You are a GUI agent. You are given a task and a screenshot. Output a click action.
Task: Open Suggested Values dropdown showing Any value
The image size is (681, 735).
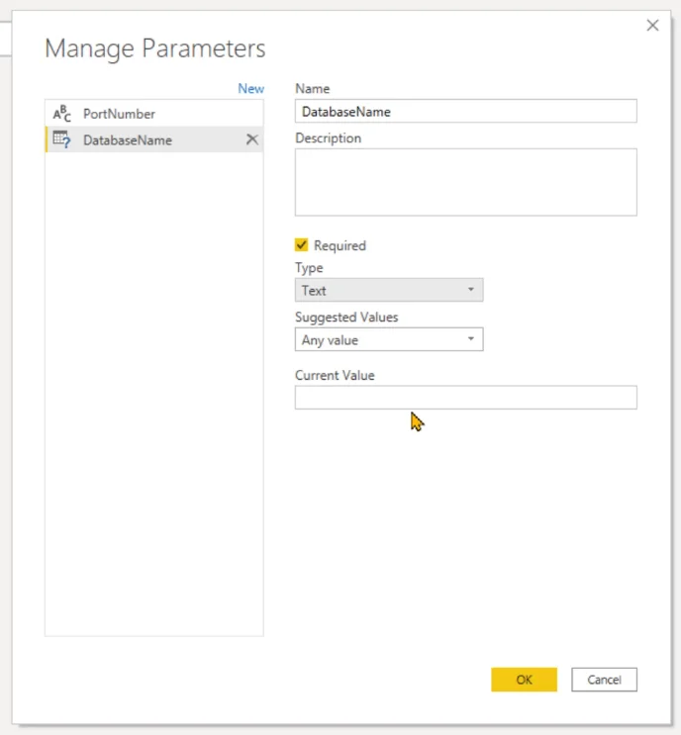coord(389,339)
